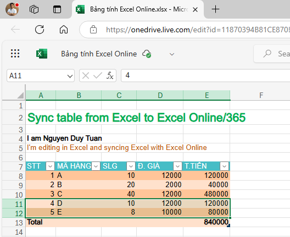This screenshot has width=290, height=237.
Task: Click the insert function fx icon
Action: click(110, 76)
